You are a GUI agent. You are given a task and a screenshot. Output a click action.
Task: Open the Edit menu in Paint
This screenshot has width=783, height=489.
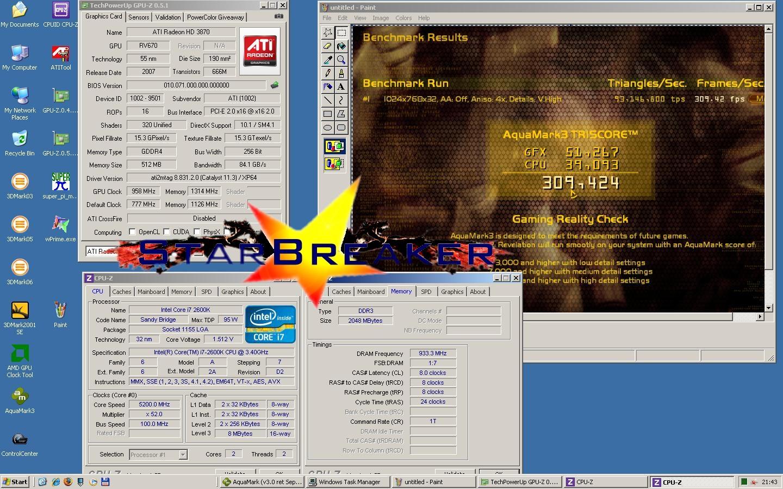[343, 18]
